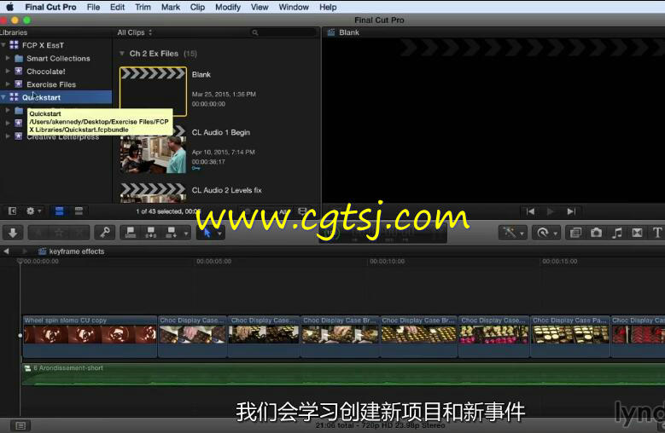
Task: Jump to next edit in the viewer
Action: point(571,211)
